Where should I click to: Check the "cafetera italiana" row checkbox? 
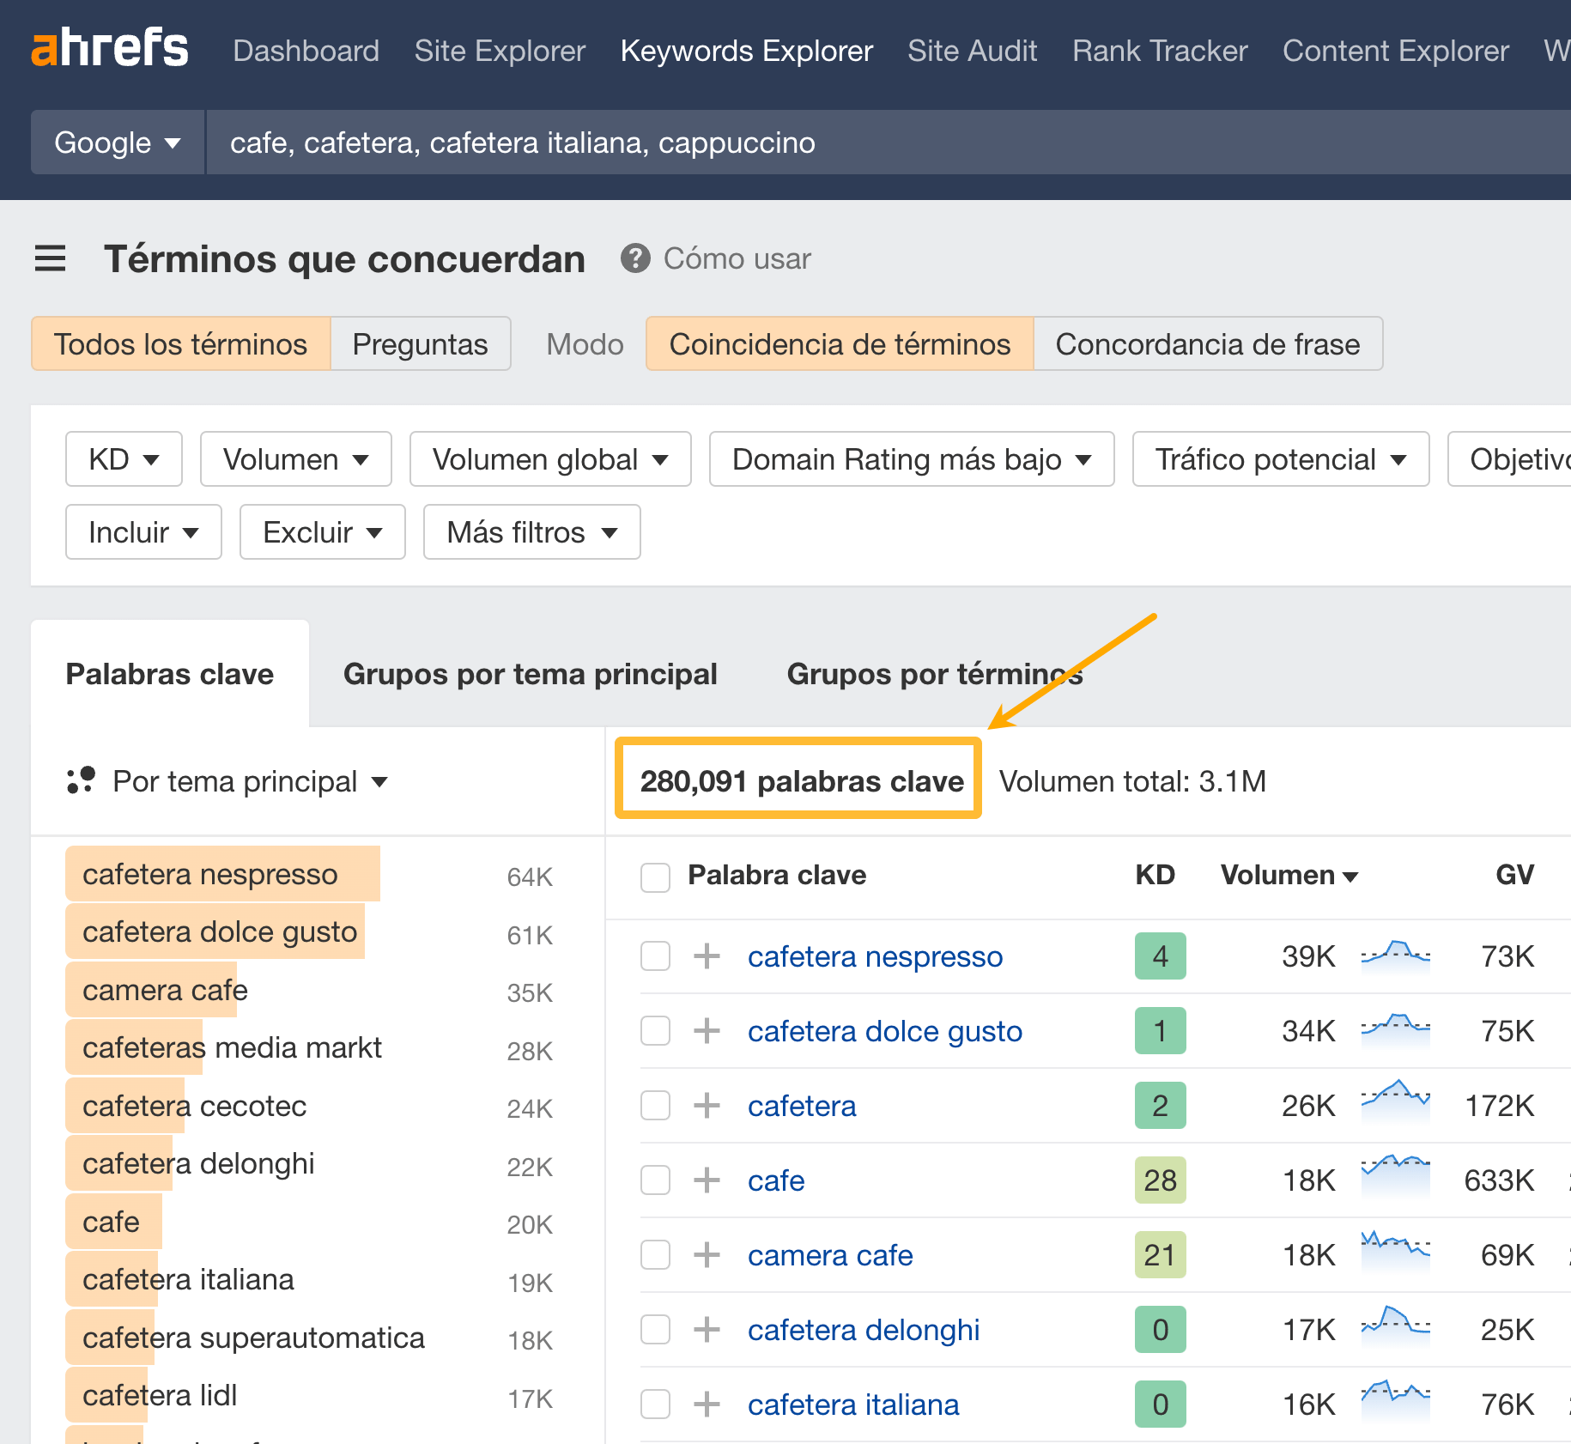click(x=655, y=1404)
